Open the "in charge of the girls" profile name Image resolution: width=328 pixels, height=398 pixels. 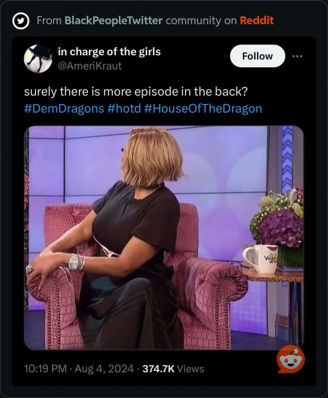coord(109,52)
